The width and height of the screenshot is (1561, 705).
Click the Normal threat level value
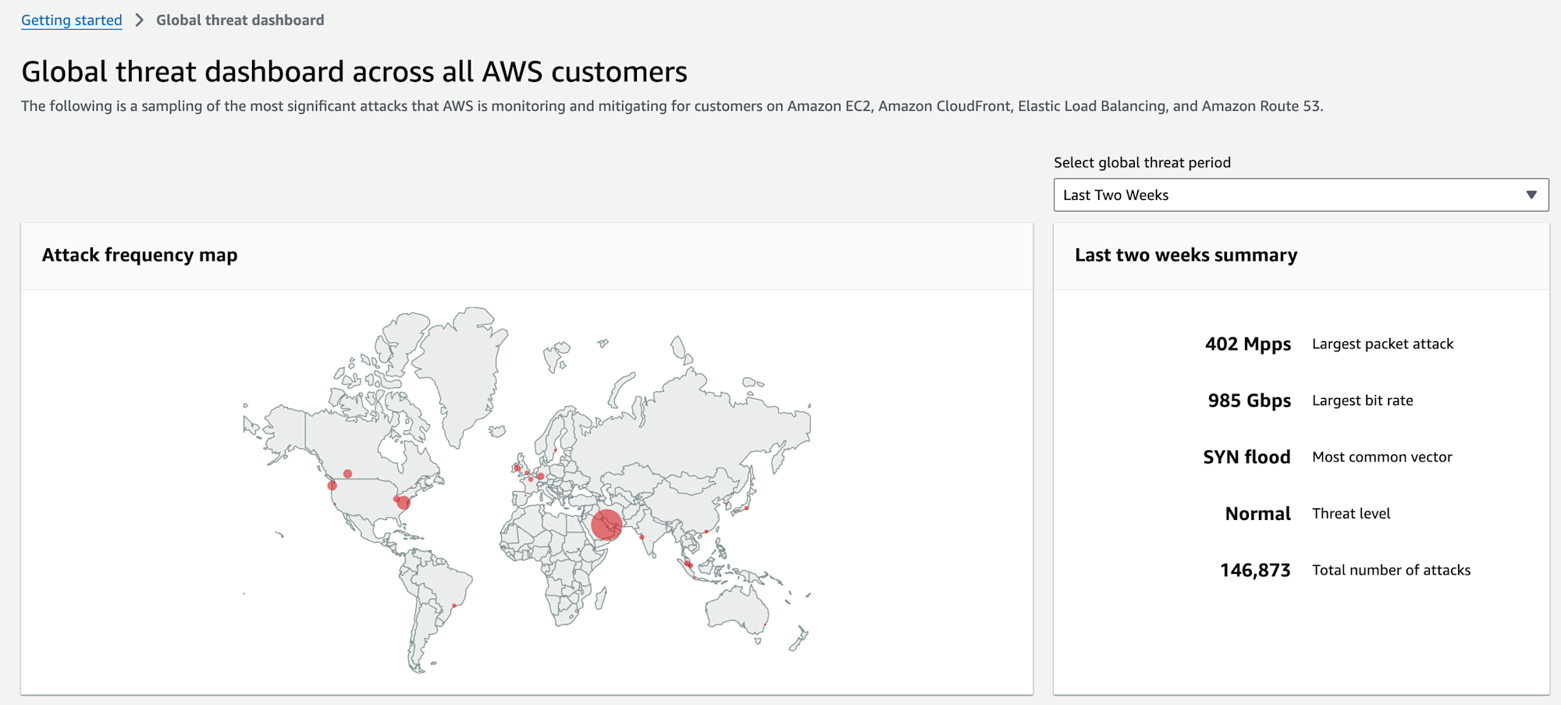[1258, 514]
